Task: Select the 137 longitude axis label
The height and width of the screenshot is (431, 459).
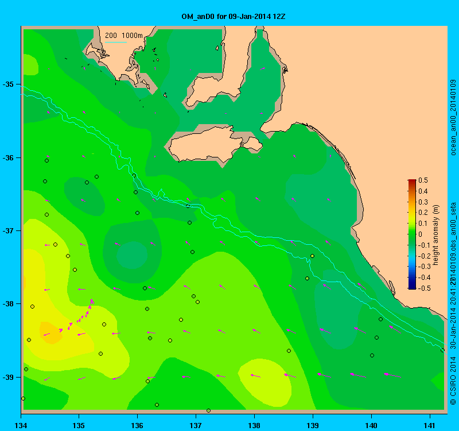Action: pyautogui.click(x=196, y=425)
